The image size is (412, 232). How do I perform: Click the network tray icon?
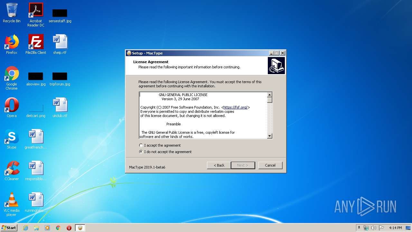pyautogui.click(x=366, y=228)
